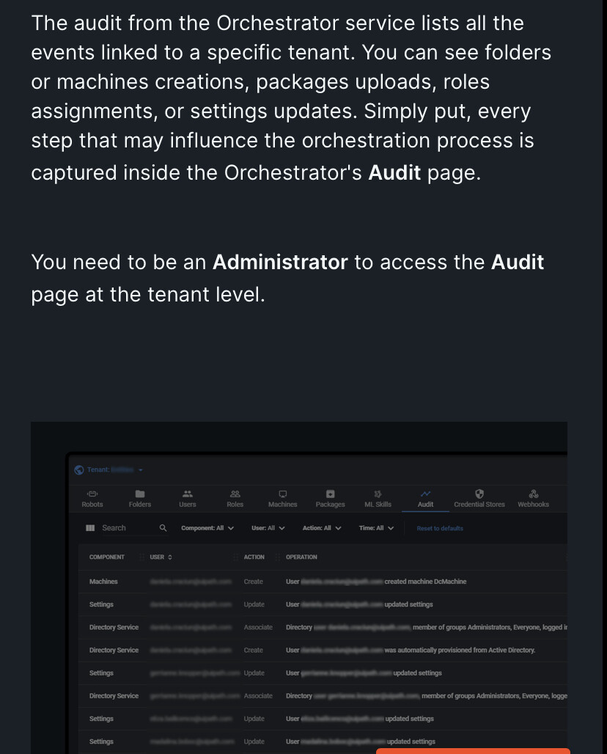607x754 pixels.
Task: Open the Users icon tab
Action: [x=188, y=494]
